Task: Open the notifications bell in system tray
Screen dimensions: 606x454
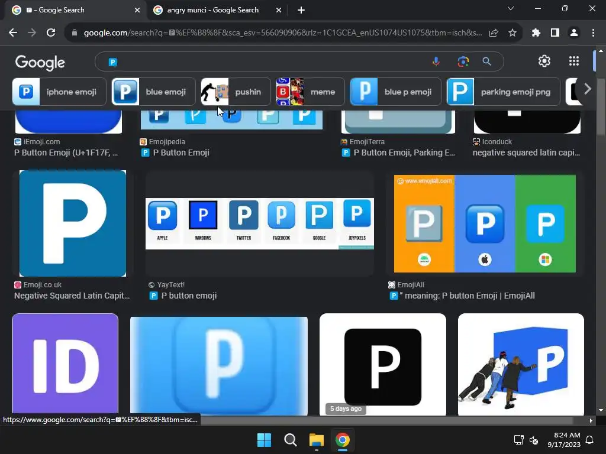Action: (590, 440)
